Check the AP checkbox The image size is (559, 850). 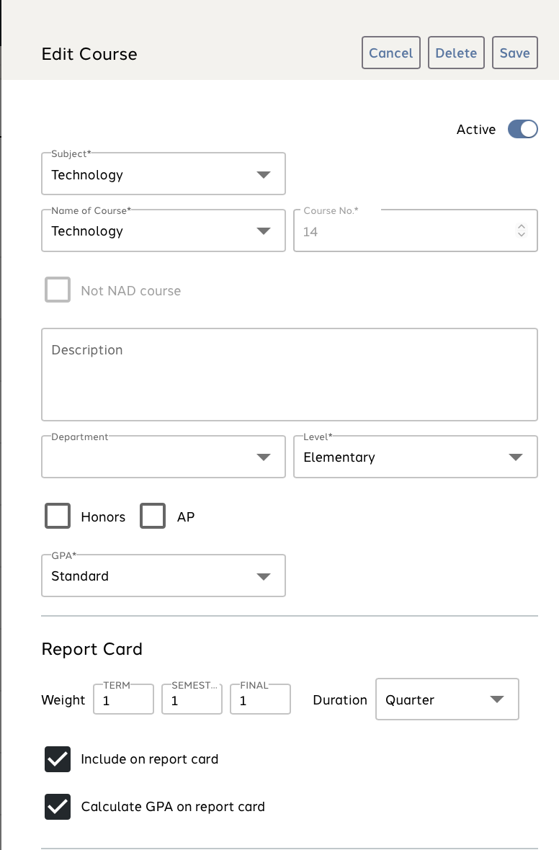click(153, 516)
